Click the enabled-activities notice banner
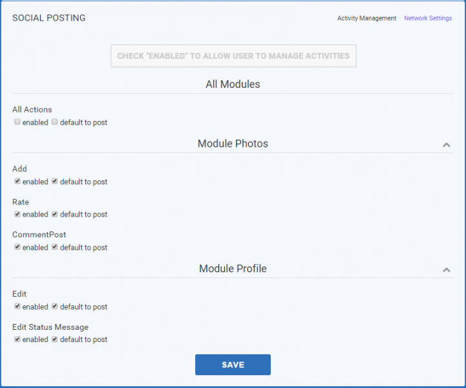Viewport: 466px width, 388px height. pyautogui.click(x=233, y=56)
